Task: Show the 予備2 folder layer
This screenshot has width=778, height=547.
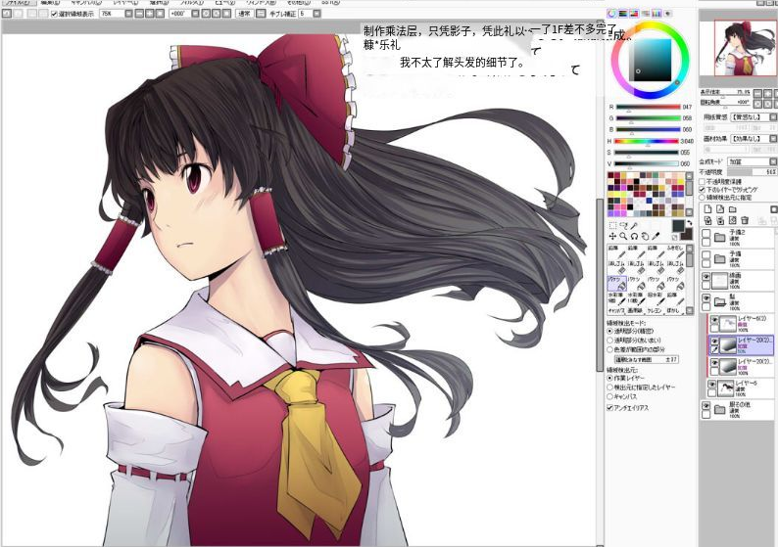Action: click(x=705, y=233)
